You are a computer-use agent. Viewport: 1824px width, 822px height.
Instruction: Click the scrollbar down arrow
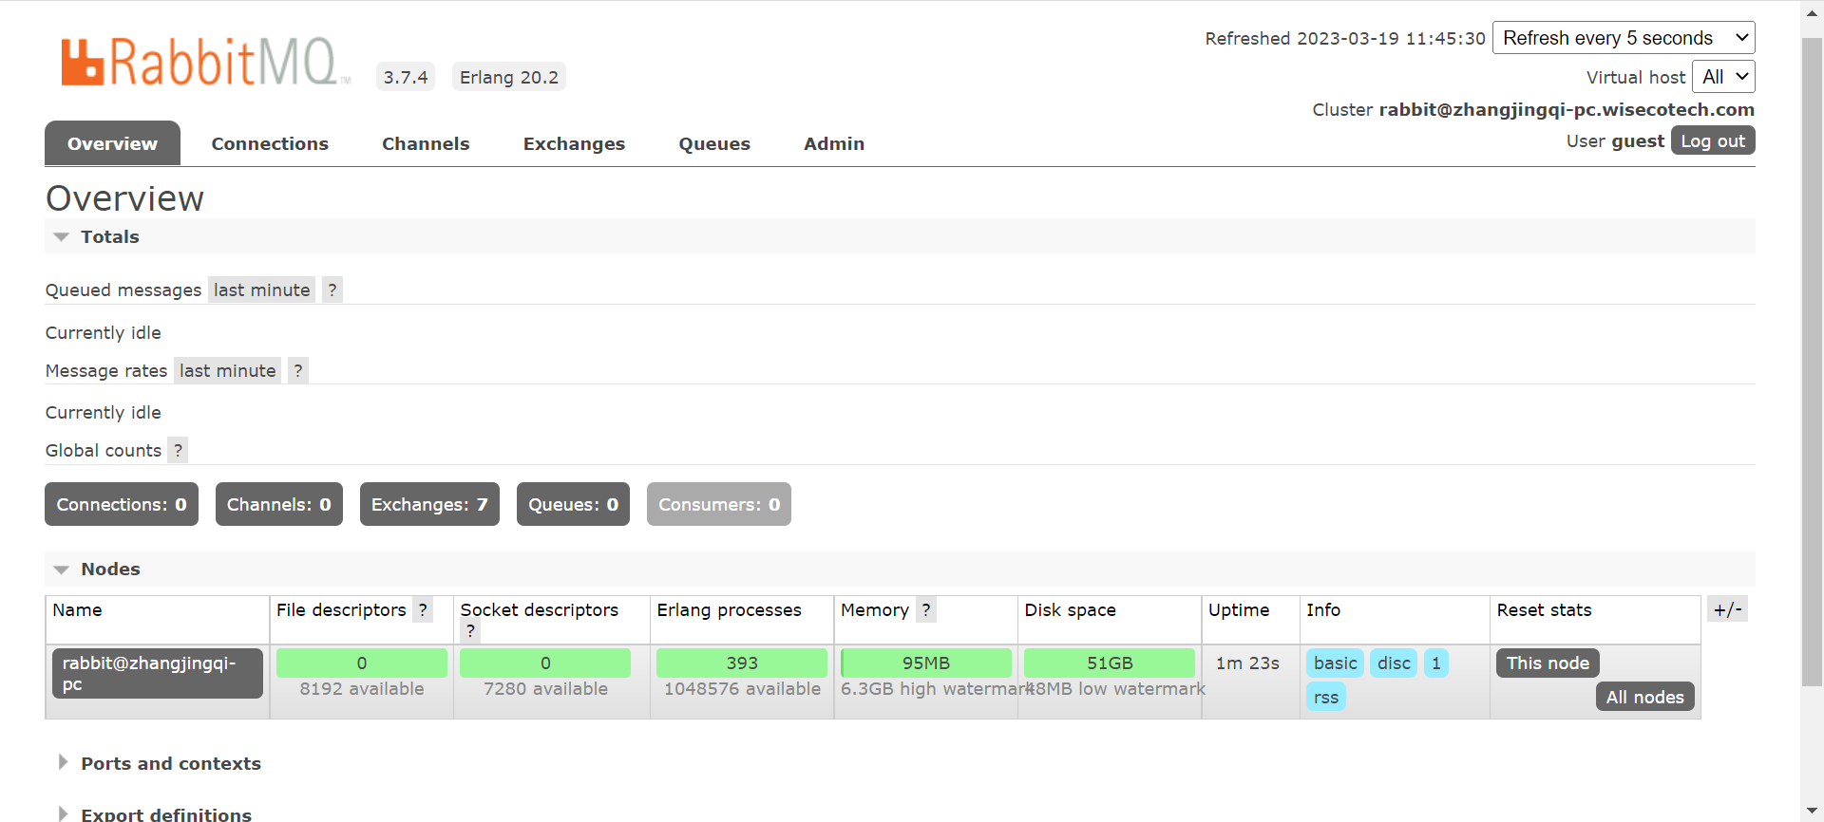pos(1813,813)
